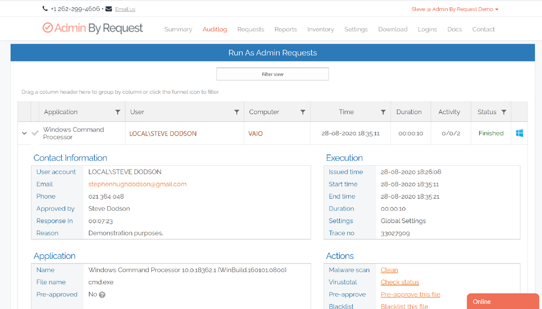Sort by the Duration column header
Image resolution: width=542 pixels, height=309 pixels.
tap(409, 112)
